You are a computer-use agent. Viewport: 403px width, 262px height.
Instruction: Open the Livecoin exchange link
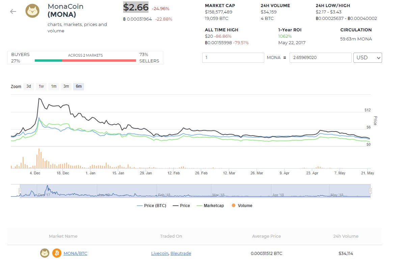[x=160, y=253]
